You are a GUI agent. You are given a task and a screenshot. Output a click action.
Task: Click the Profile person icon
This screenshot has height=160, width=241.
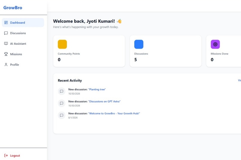coord(6,65)
